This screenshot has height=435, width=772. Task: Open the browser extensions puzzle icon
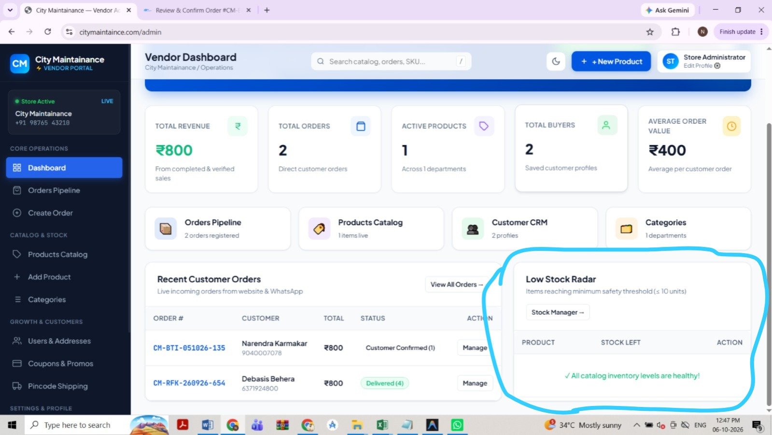(675, 32)
